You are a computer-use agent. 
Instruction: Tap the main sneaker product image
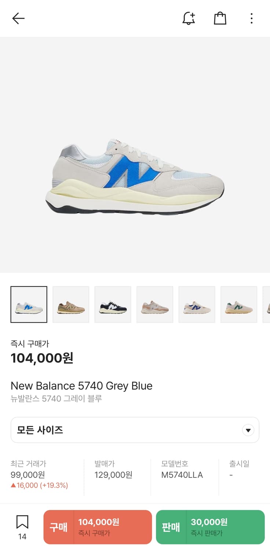click(x=135, y=177)
